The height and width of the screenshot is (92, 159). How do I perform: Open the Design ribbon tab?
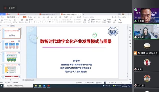(x=39, y=17)
